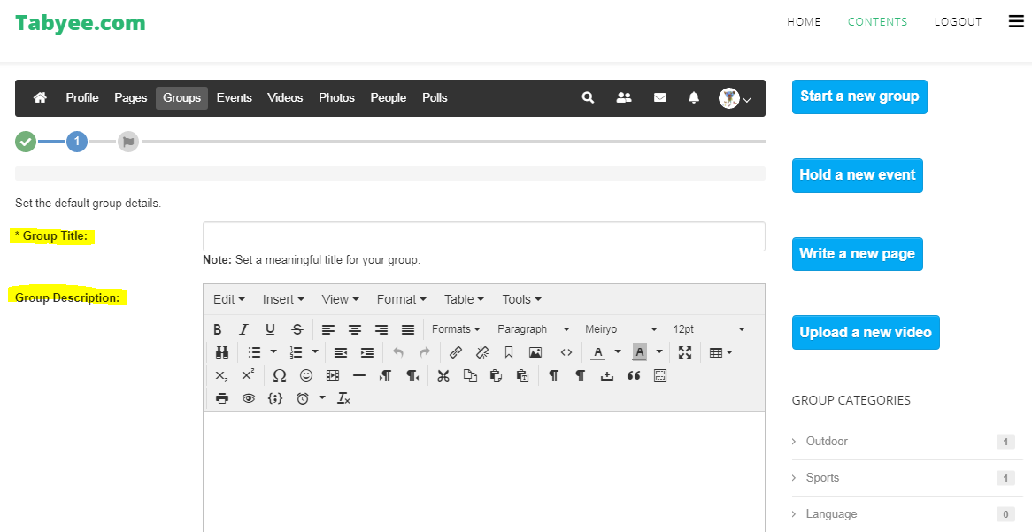Toggle underline formatting
Viewport: 1032px width, 532px height.
click(270, 329)
